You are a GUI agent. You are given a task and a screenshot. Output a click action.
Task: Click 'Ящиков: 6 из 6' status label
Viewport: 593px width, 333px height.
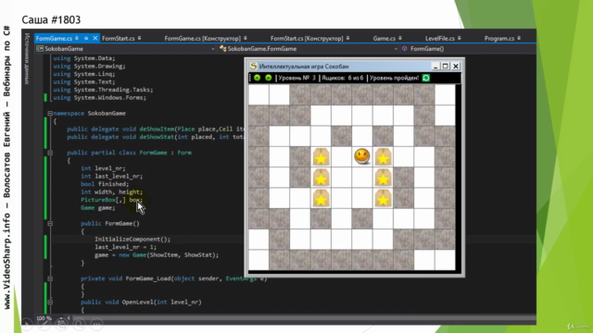pyautogui.click(x=342, y=78)
